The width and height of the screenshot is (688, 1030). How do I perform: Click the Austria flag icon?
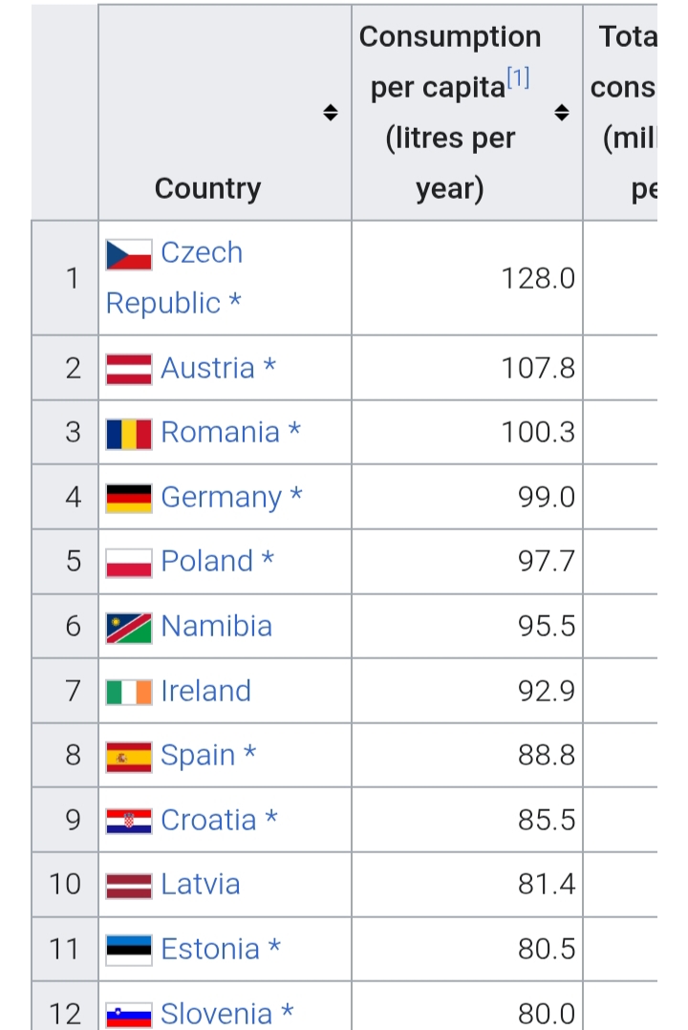tap(129, 369)
